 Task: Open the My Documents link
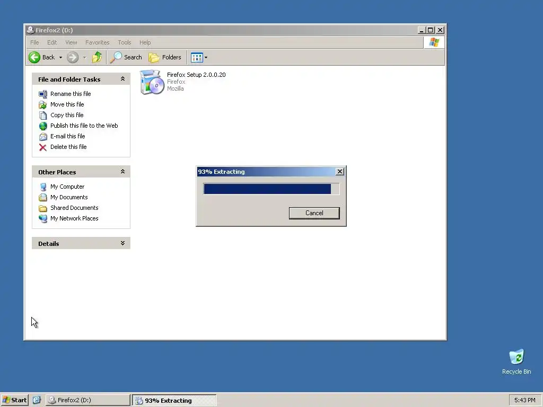(x=69, y=197)
